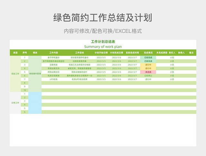
Task: Click the '报废已无法修复的旧电脑' goal cell
Action: click(x=80, y=65)
